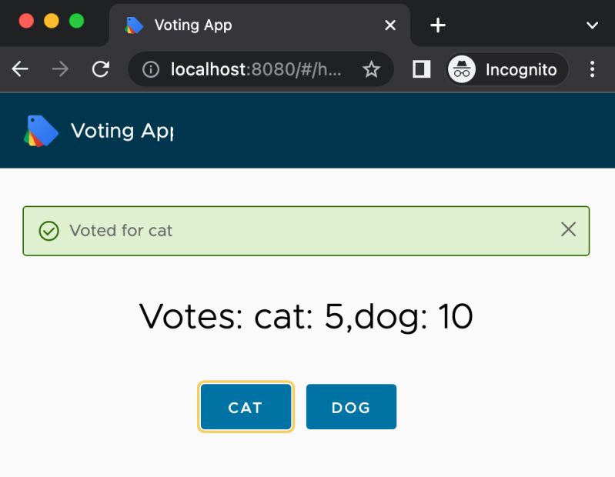Select the Voting App browser tab
Viewport: 615px width, 477px height.
pyautogui.click(x=231, y=25)
